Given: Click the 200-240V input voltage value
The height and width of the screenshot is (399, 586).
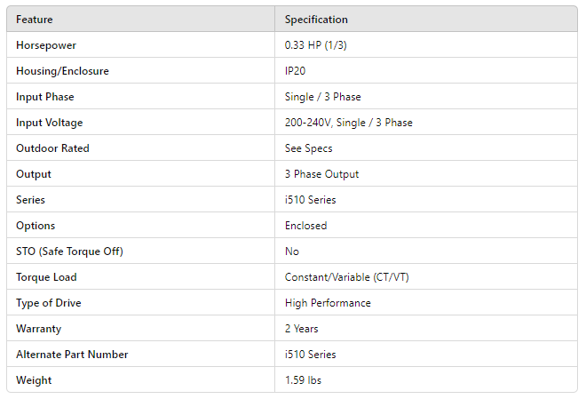Looking at the screenshot, I should coord(348,123).
